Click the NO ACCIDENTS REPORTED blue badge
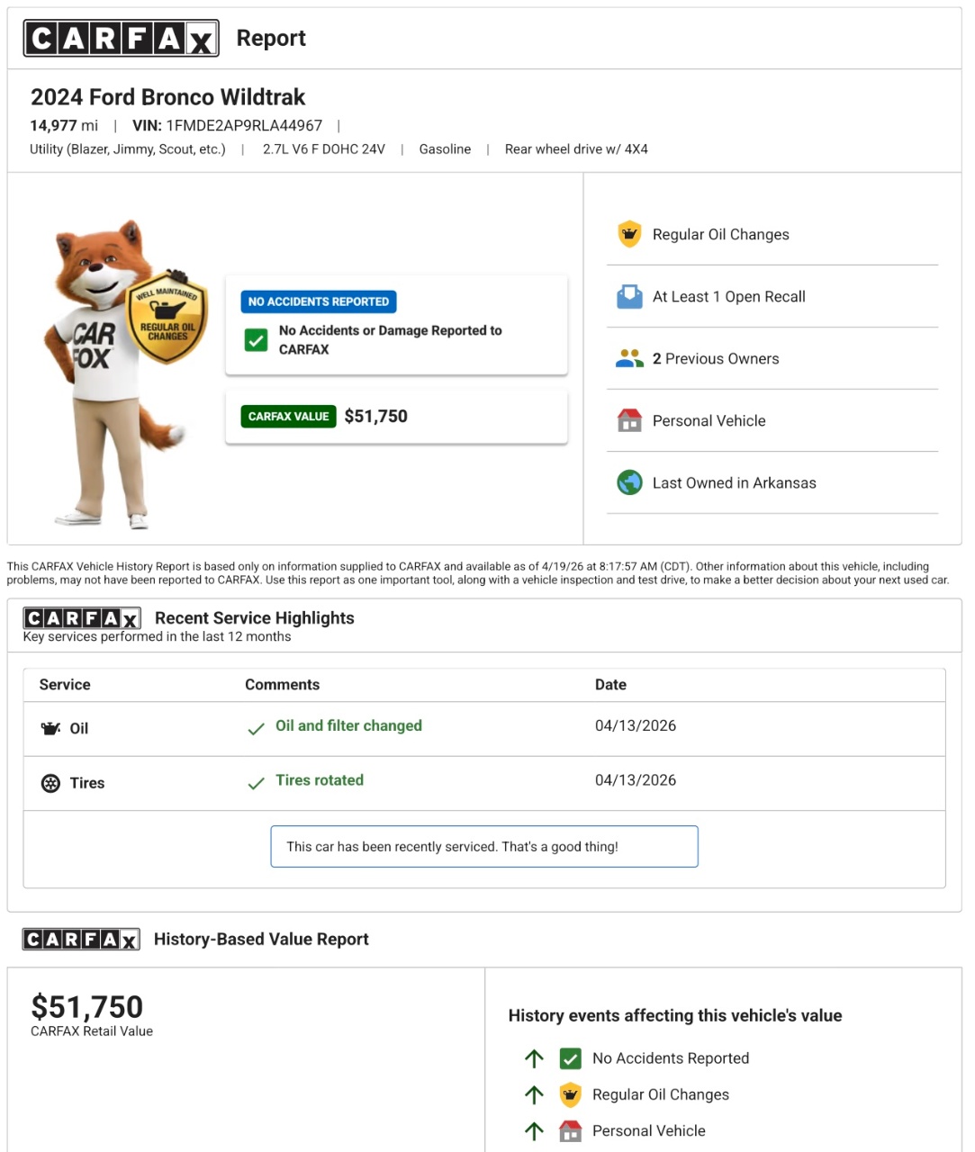This screenshot has height=1152, width=975. (319, 301)
